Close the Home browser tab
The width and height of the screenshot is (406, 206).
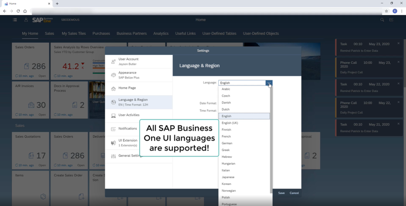(x=49, y=4)
